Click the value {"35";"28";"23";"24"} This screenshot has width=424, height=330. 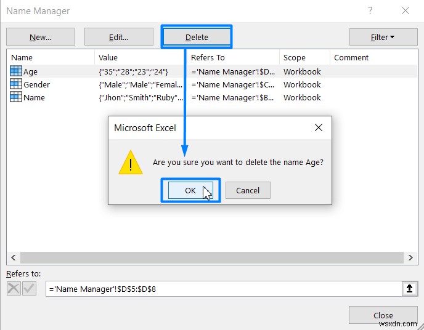133,72
